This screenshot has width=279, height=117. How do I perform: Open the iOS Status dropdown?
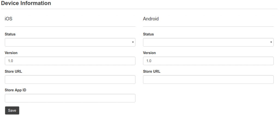[x=70, y=42]
